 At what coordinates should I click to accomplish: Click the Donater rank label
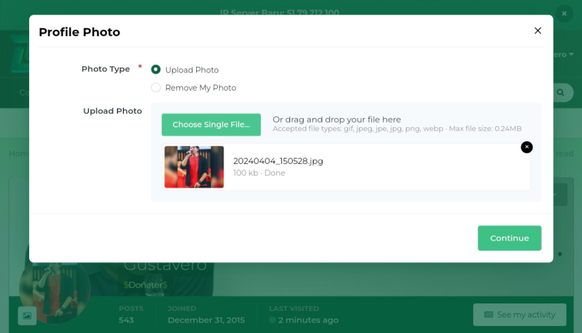click(145, 285)
